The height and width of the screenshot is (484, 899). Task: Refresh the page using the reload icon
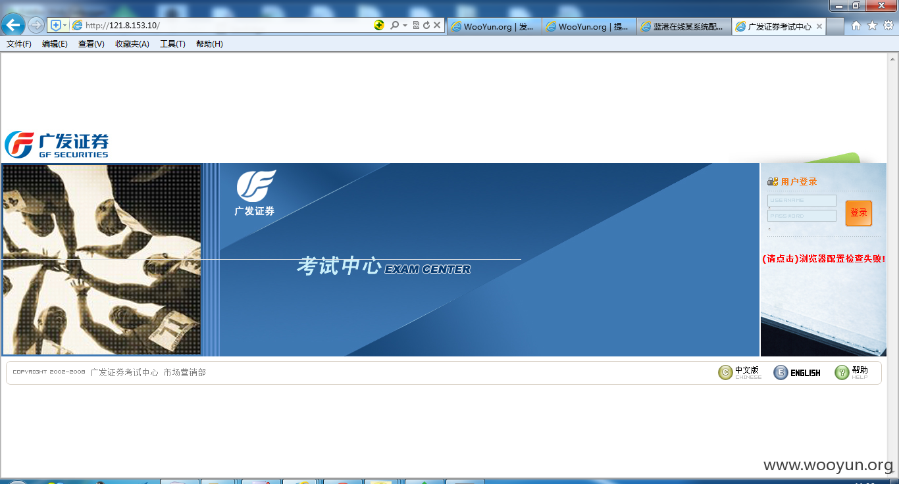[426, 25]
